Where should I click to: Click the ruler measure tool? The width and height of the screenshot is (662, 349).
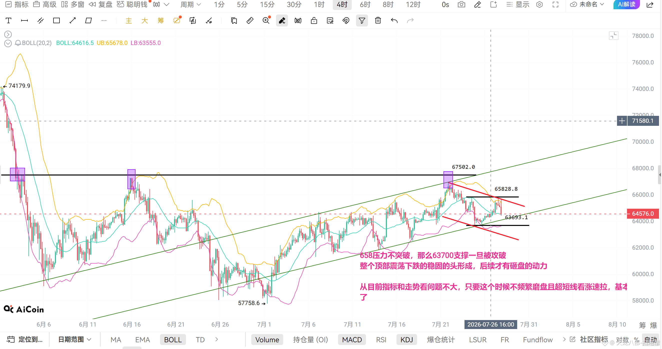click(250, 20)
